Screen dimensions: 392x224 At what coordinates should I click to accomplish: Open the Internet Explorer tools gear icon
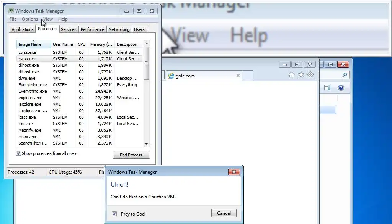click(310, 74)
